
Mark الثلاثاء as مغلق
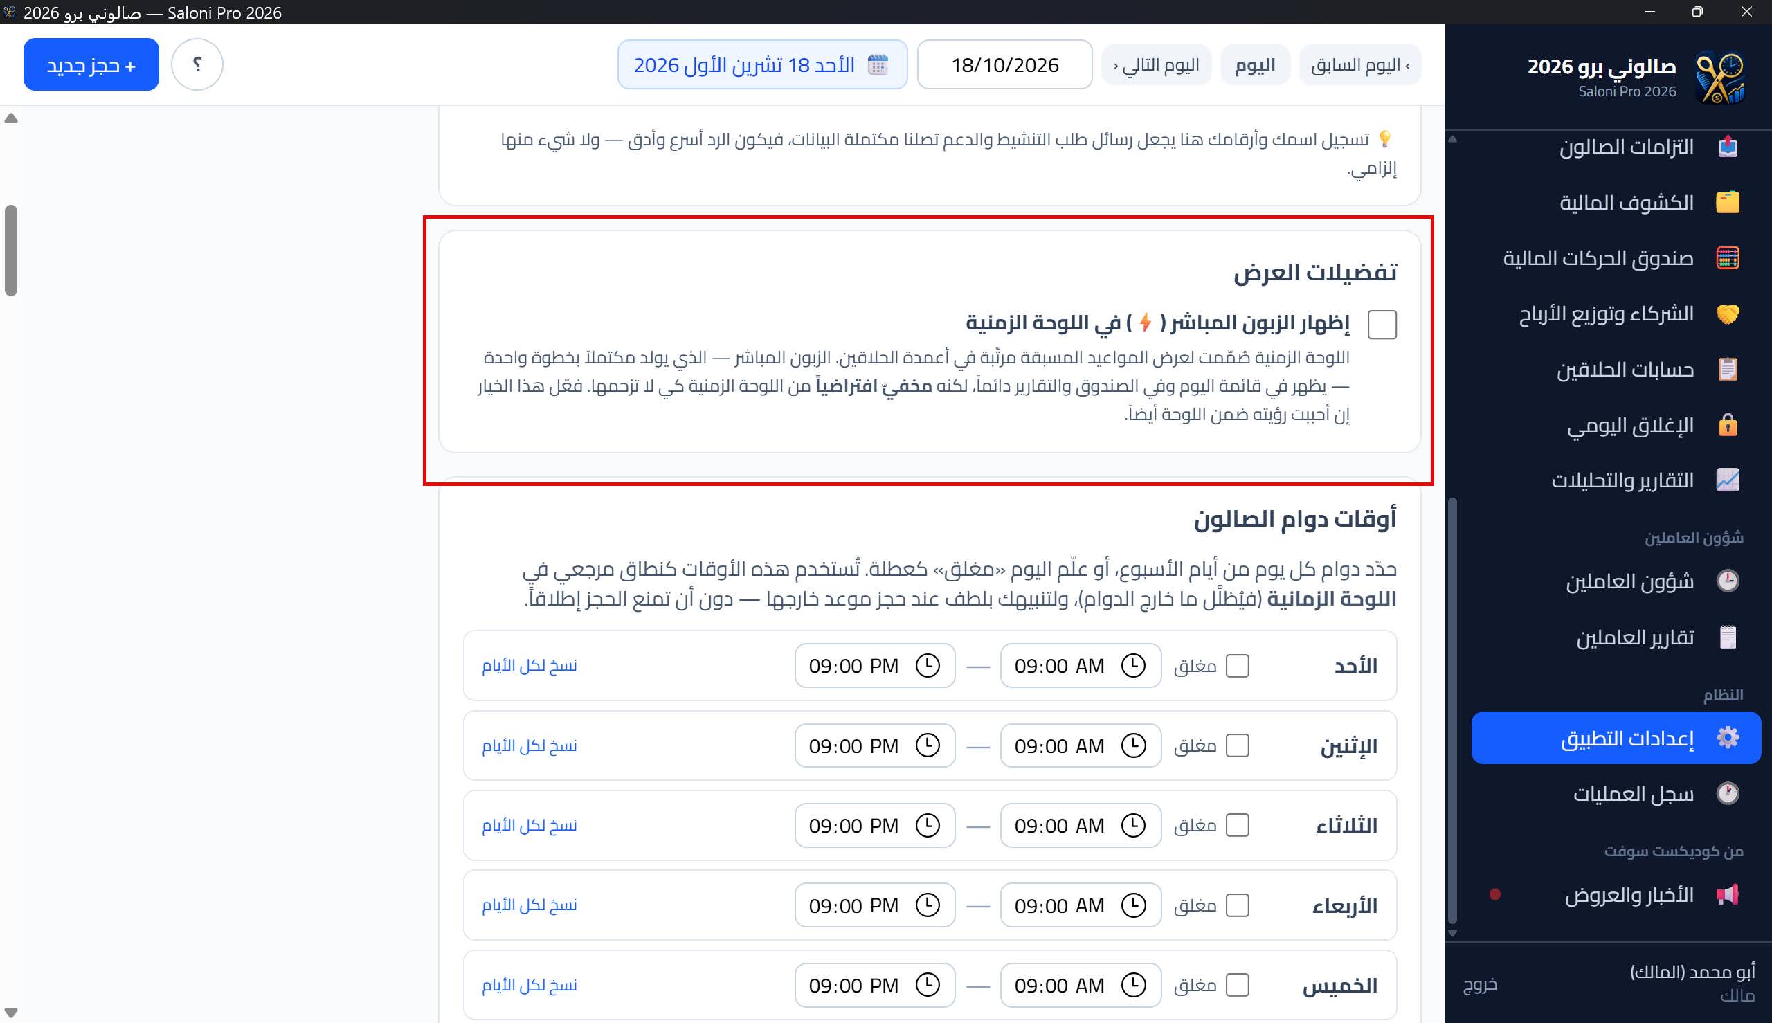[x=1237, y=826]
